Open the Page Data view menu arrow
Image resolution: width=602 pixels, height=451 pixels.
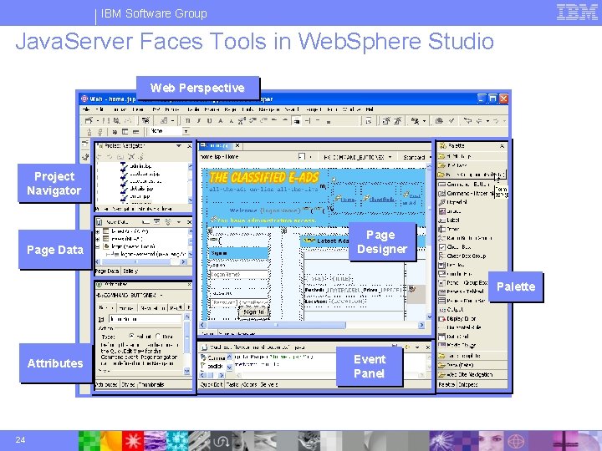pos(179,221)
